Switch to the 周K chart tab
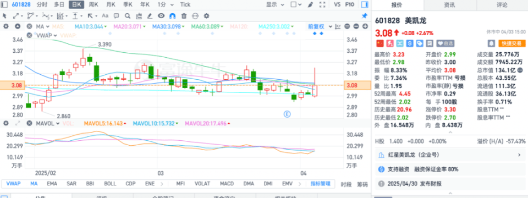The width and height of the screenshot is (528, 198). pyautogui.click(x=94, y=5)
